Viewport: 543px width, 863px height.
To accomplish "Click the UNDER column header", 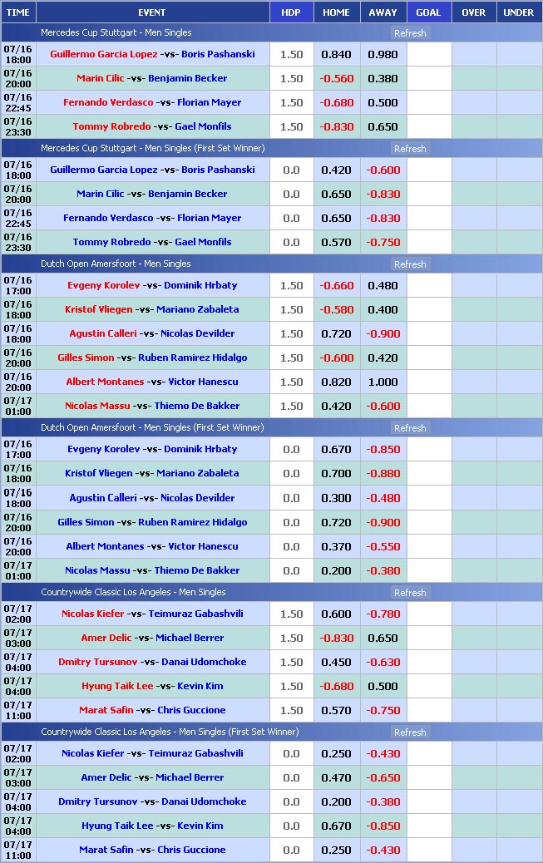I will 519,12.
